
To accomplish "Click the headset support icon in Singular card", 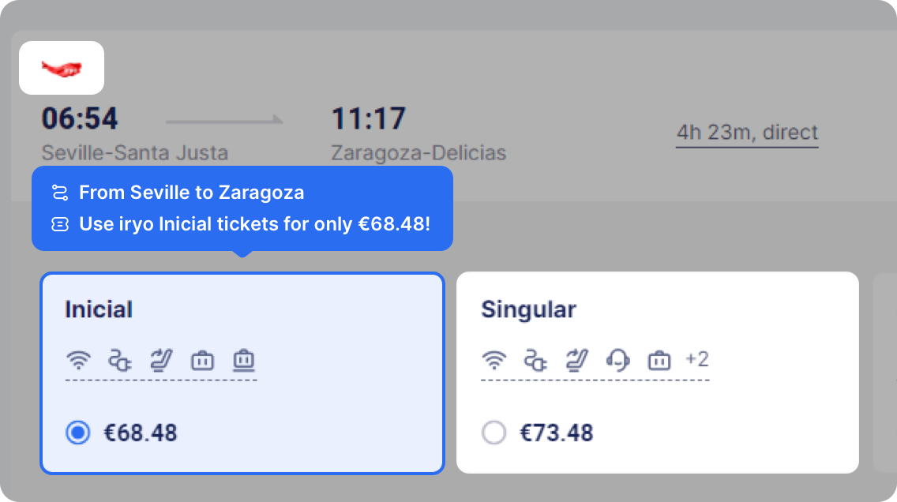I will point(617,361).
